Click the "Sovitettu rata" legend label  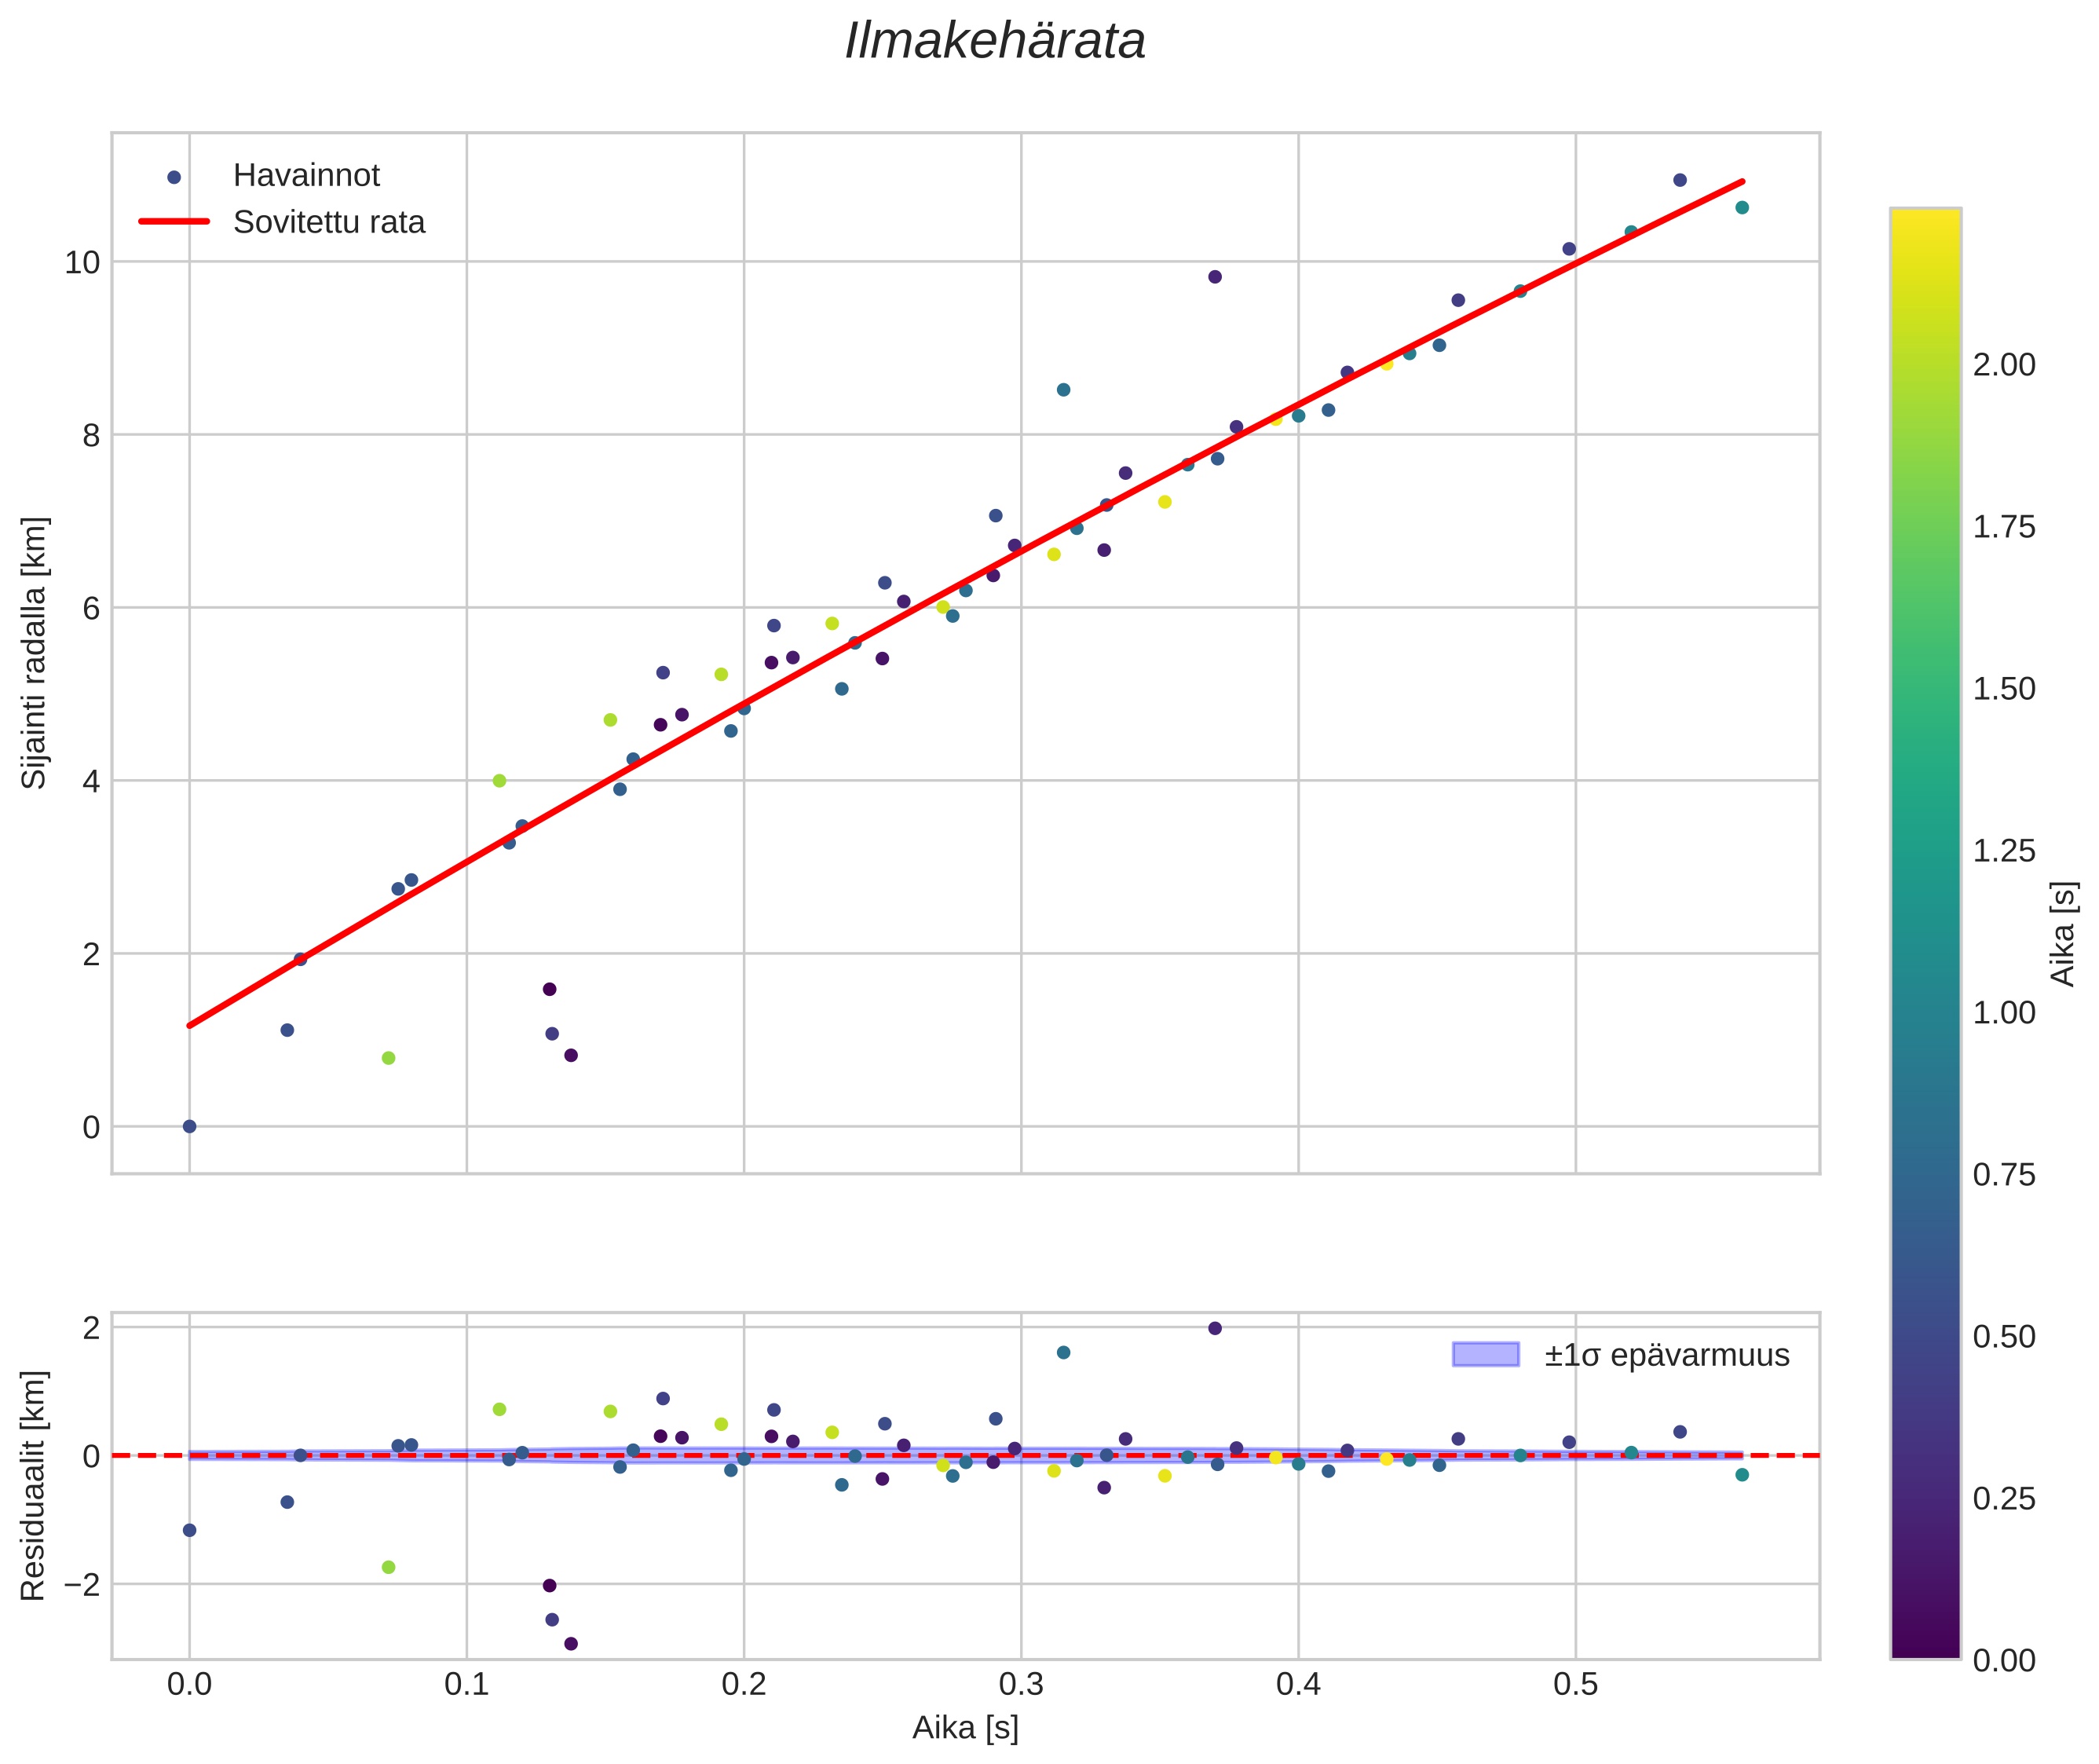pos(329,222)
